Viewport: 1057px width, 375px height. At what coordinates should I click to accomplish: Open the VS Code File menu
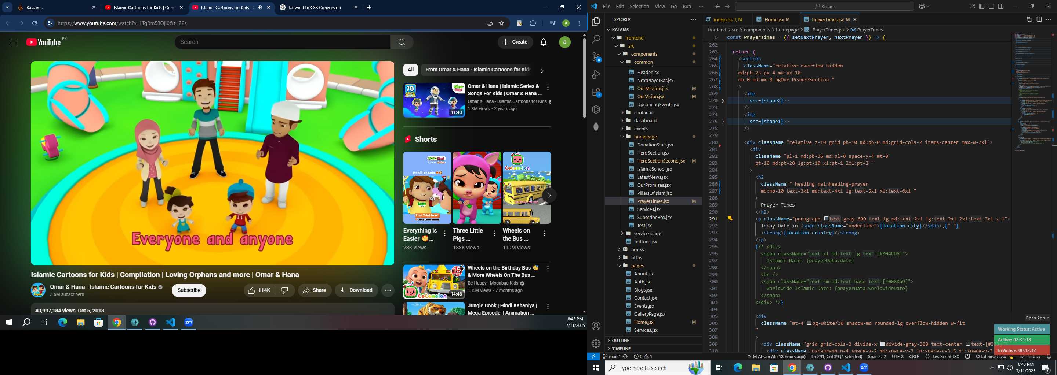point(606,6)
